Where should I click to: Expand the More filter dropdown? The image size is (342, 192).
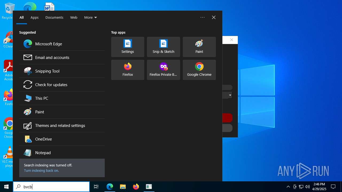(x=91, y=17)
